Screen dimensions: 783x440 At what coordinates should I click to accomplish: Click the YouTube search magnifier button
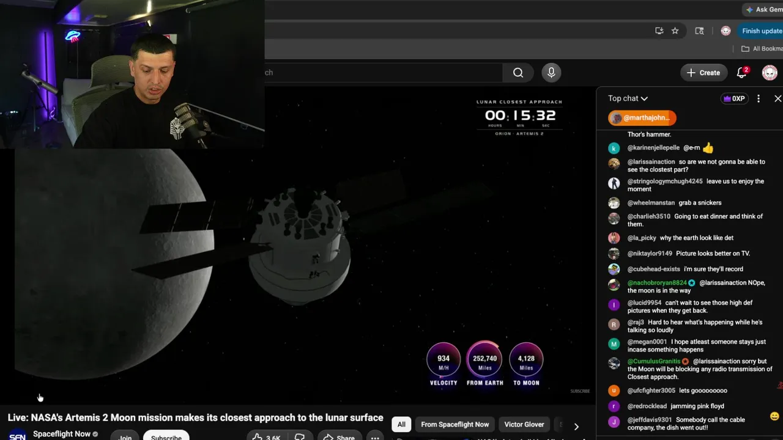pyautogui.click(x=518, y=73)
